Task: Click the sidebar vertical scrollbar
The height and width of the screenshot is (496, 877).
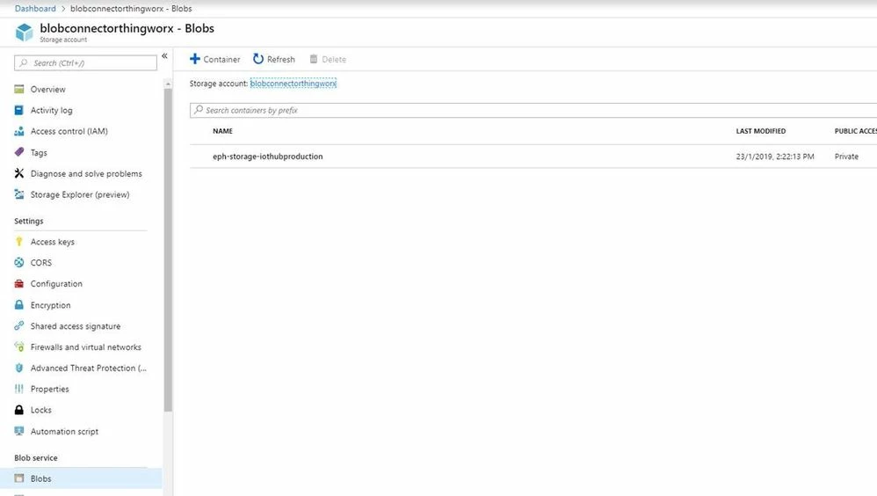Action: (168, 249)
